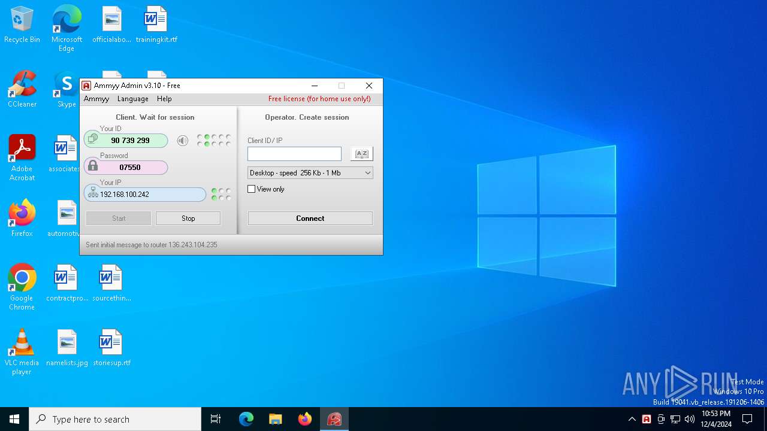Open CCleaner desktop shortcut
Image resolution: width=767 pixels, height=431 pixels.
[22, 90]
